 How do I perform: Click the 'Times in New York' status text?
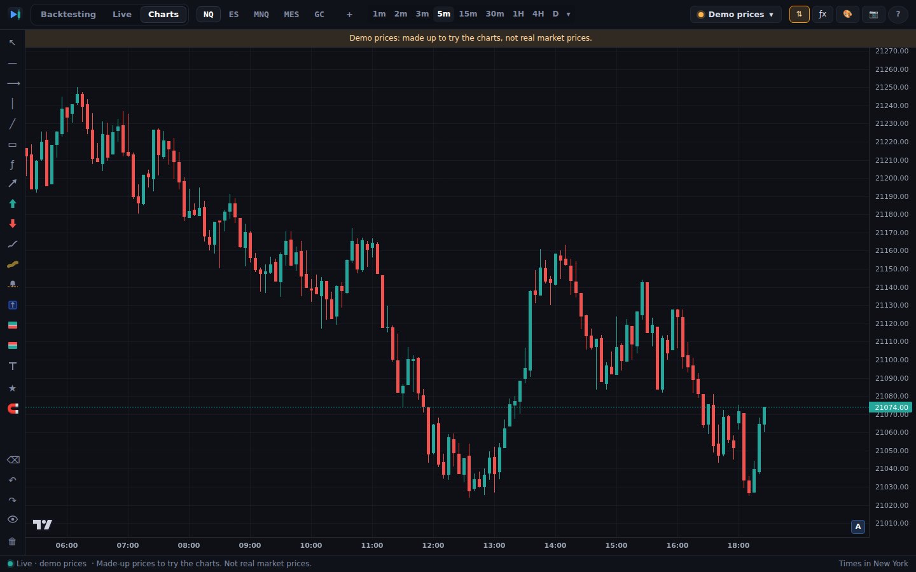coord(873,563)
